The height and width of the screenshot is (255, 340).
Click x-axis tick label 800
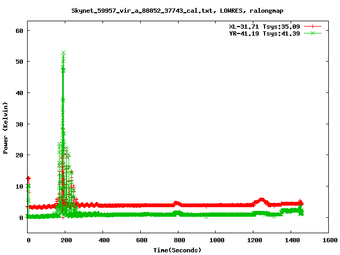click(x=180, y=240)
